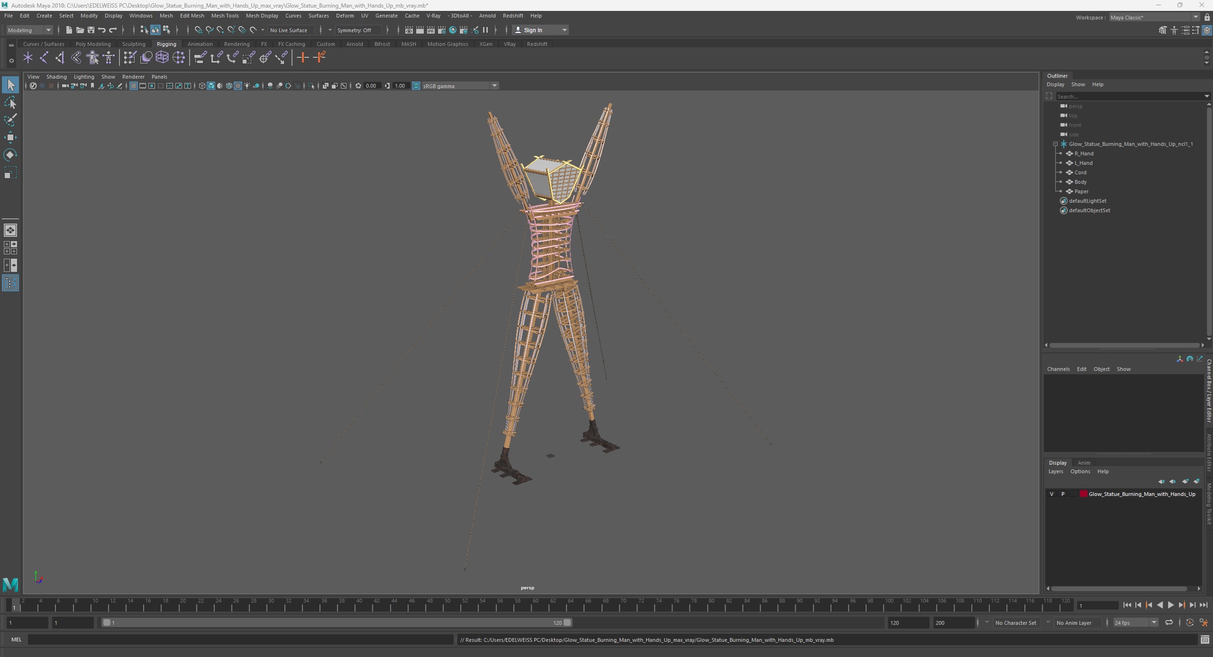
Task: Select the Body node in the Outliner
Action: click(1080, 182)
